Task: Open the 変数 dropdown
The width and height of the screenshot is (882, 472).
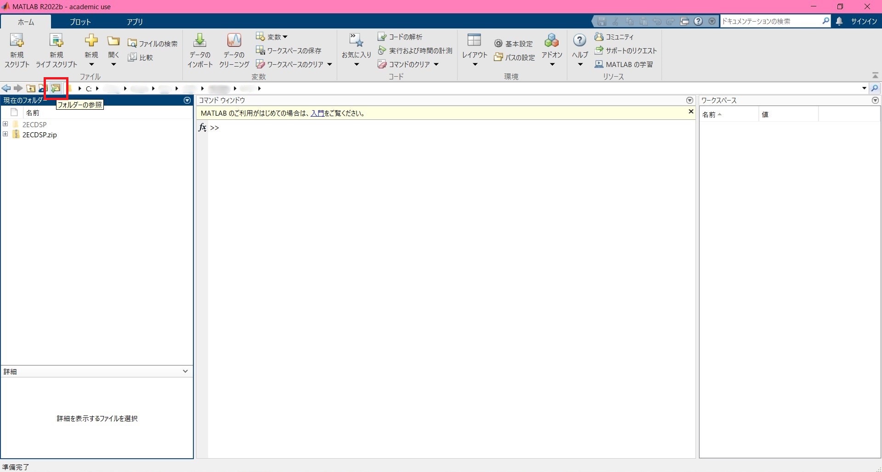Action: [271, 37]
